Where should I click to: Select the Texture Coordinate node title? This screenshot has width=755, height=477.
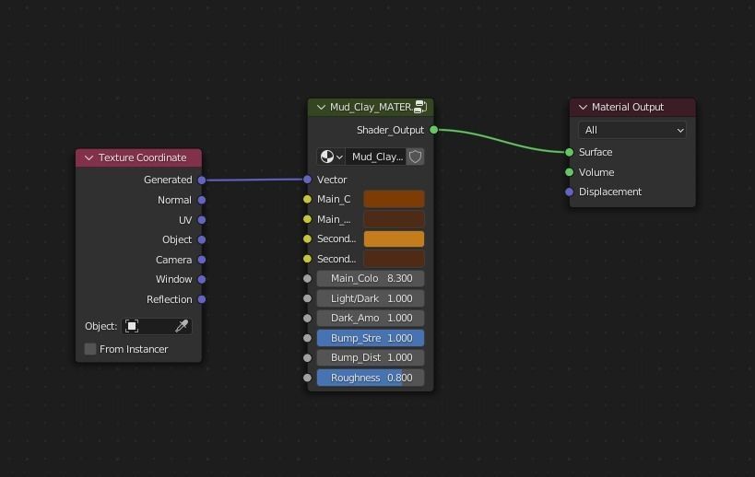point(142,157)
